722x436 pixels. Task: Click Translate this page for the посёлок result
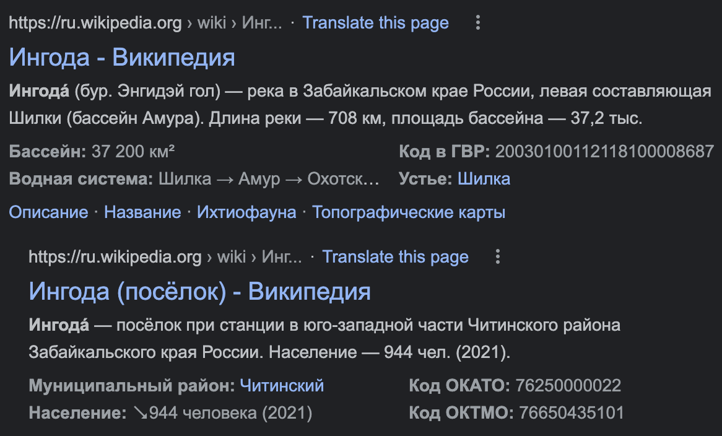pyautogui.click(x=395, y=257)
